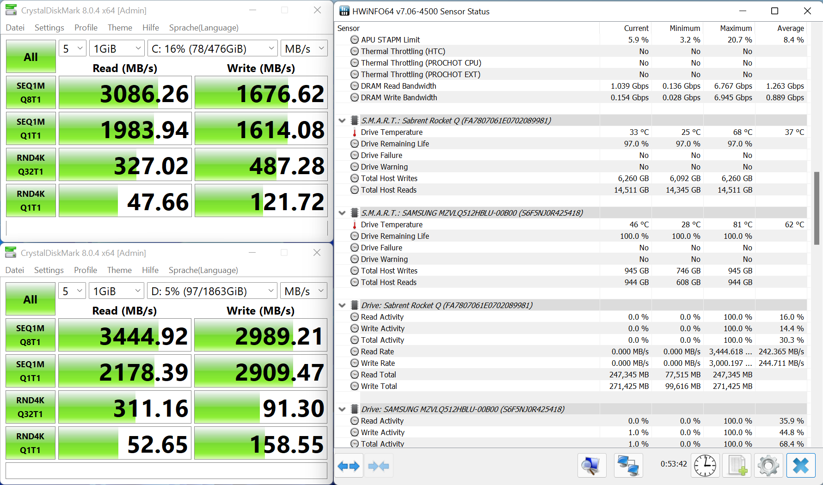
Task: Click the 2989.21 write result value
Action: click(279, 336)
